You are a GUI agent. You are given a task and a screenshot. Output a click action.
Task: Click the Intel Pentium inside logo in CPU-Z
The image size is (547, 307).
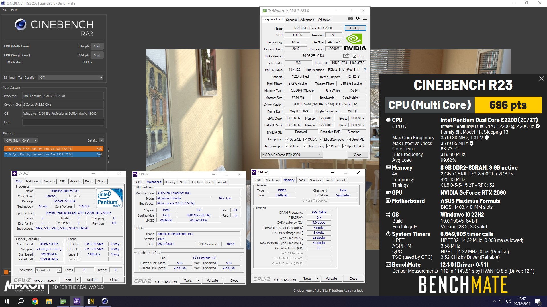point(109,198)
